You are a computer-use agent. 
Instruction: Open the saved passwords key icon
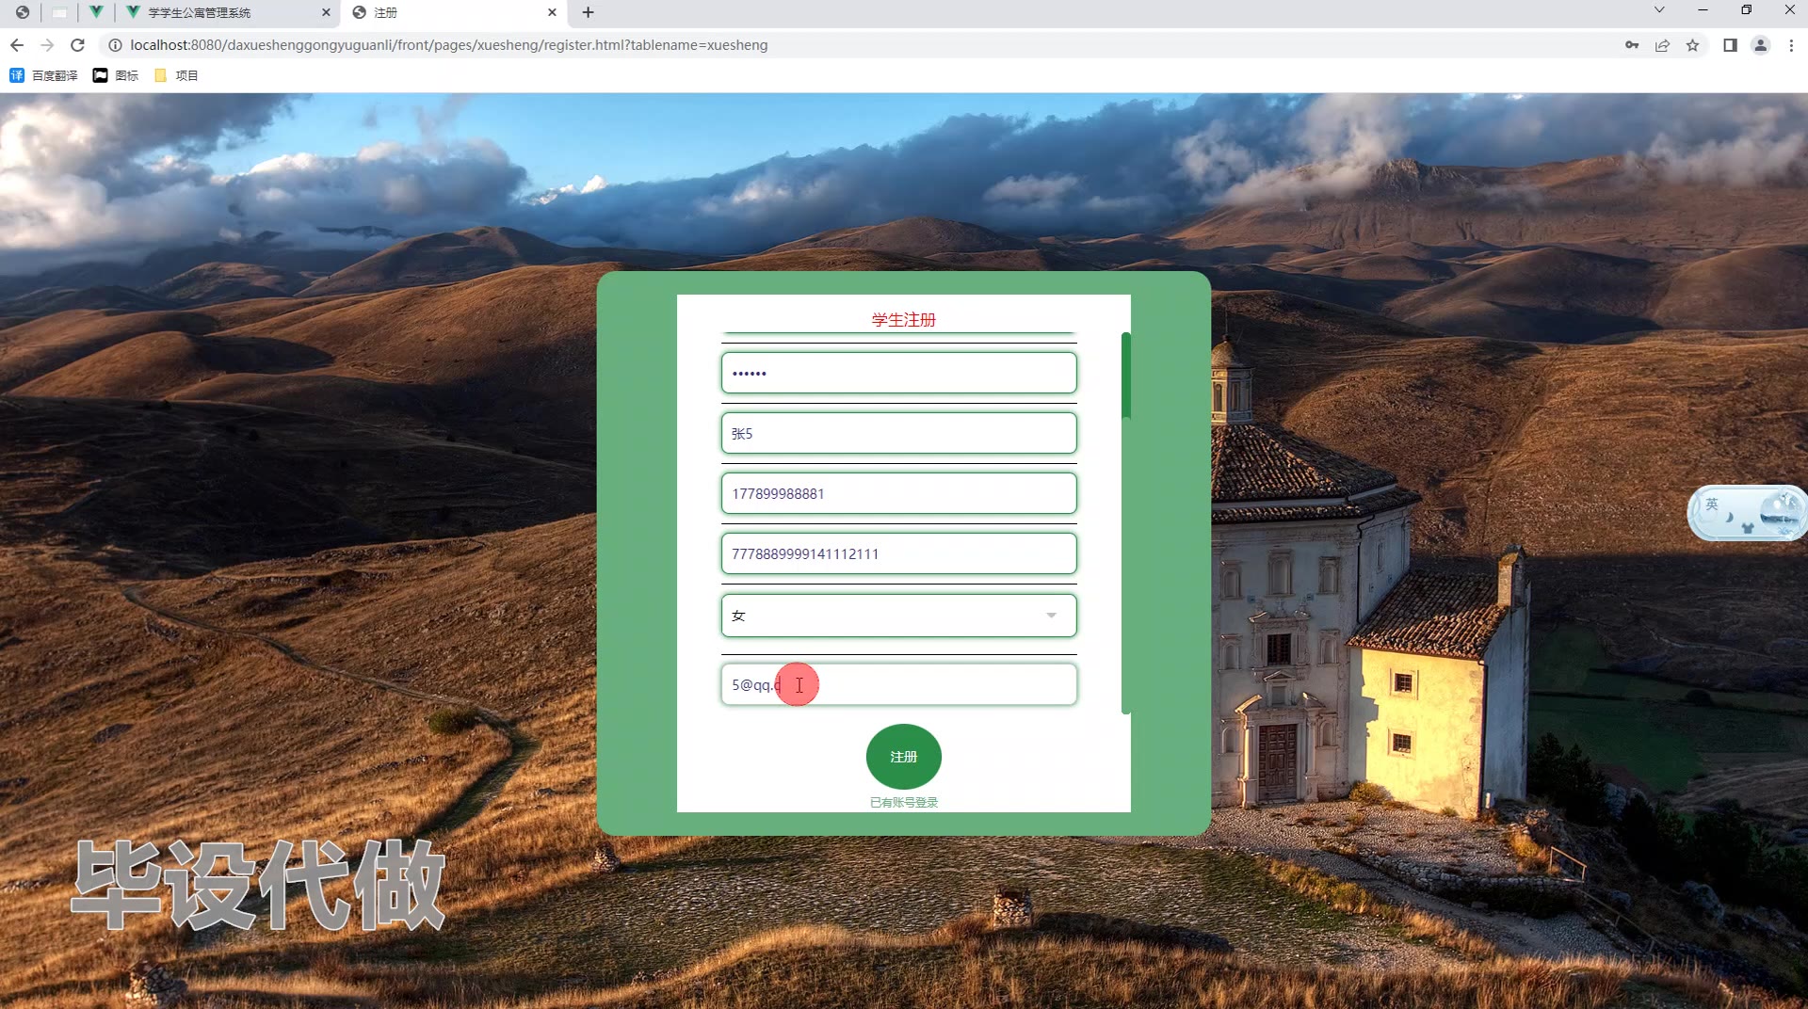[x=1632, y=45]
